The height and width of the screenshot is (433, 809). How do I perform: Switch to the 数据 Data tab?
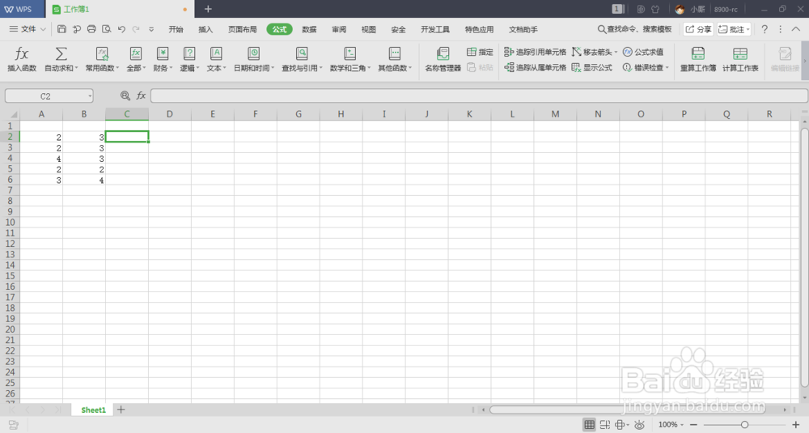coord(309,29)
